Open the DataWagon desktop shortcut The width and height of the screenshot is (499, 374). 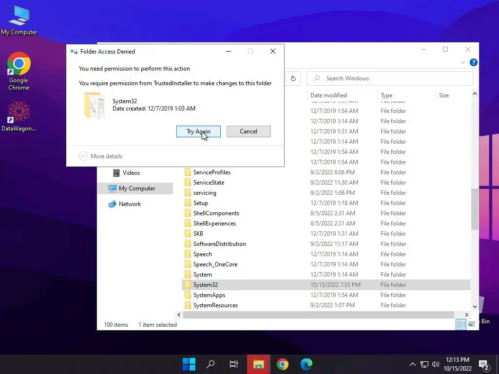click(19, 116)
